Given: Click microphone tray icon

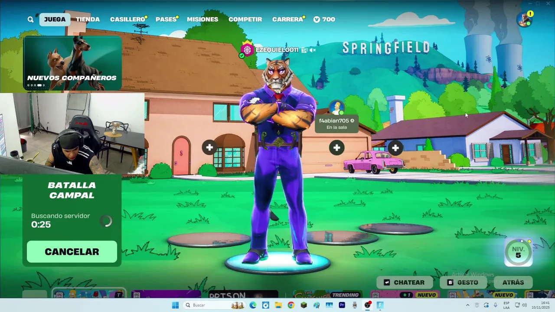Looking at the screenshot, I should coord(496,305).
